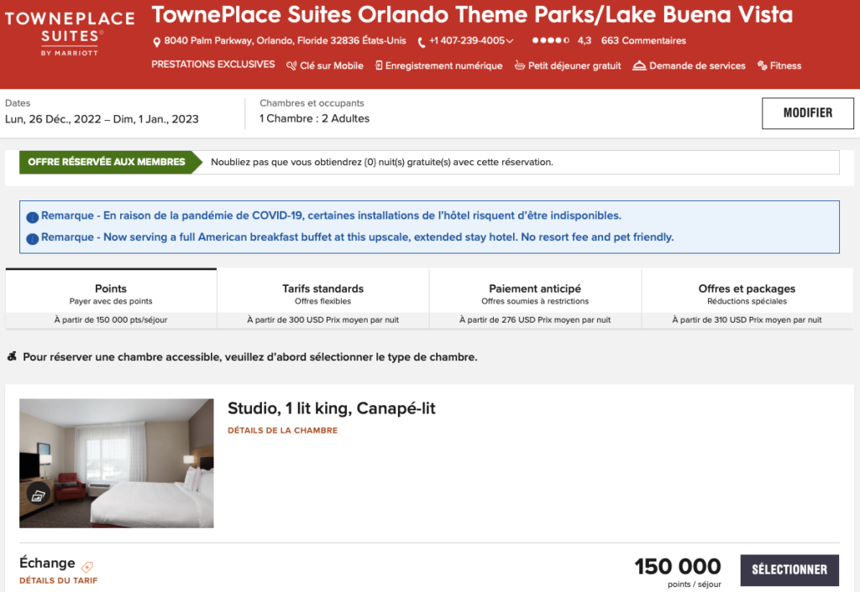Click the Petit déjeuner gratuit breakfast icon
The height and width of the screenshot is (592, 860).
pos(520,65)
